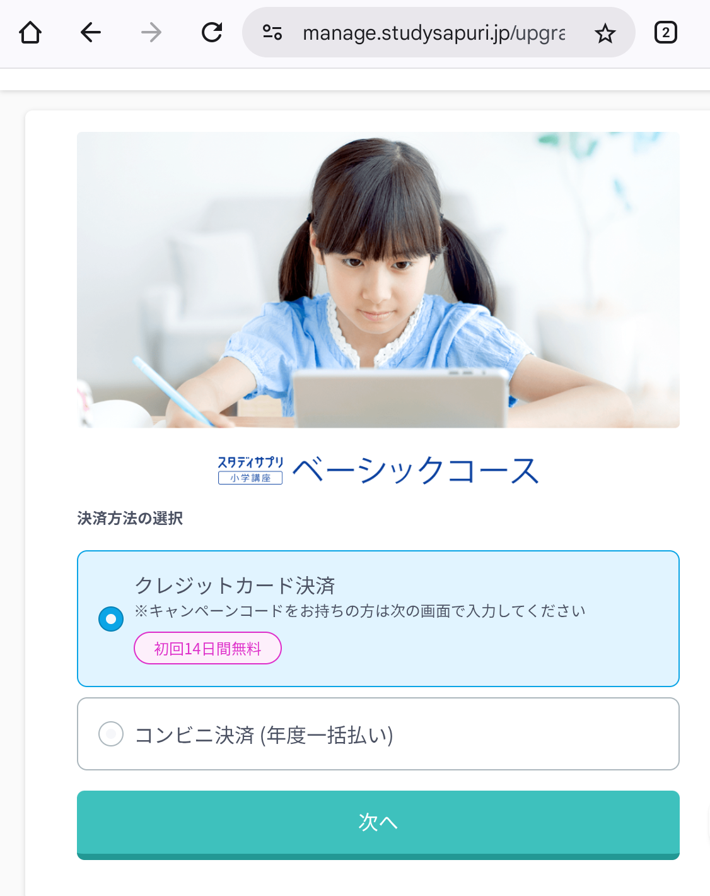This screenshot has height=896, width=710.
Task: Select the コンビニ決済 radio button
Action: (x=111, y=734)
